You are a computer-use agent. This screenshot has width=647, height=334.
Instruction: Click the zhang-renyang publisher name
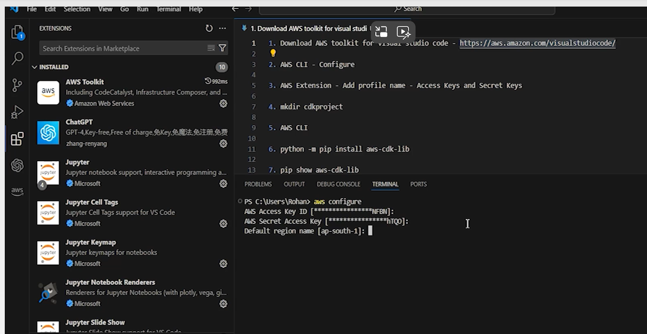click(87, 143)
